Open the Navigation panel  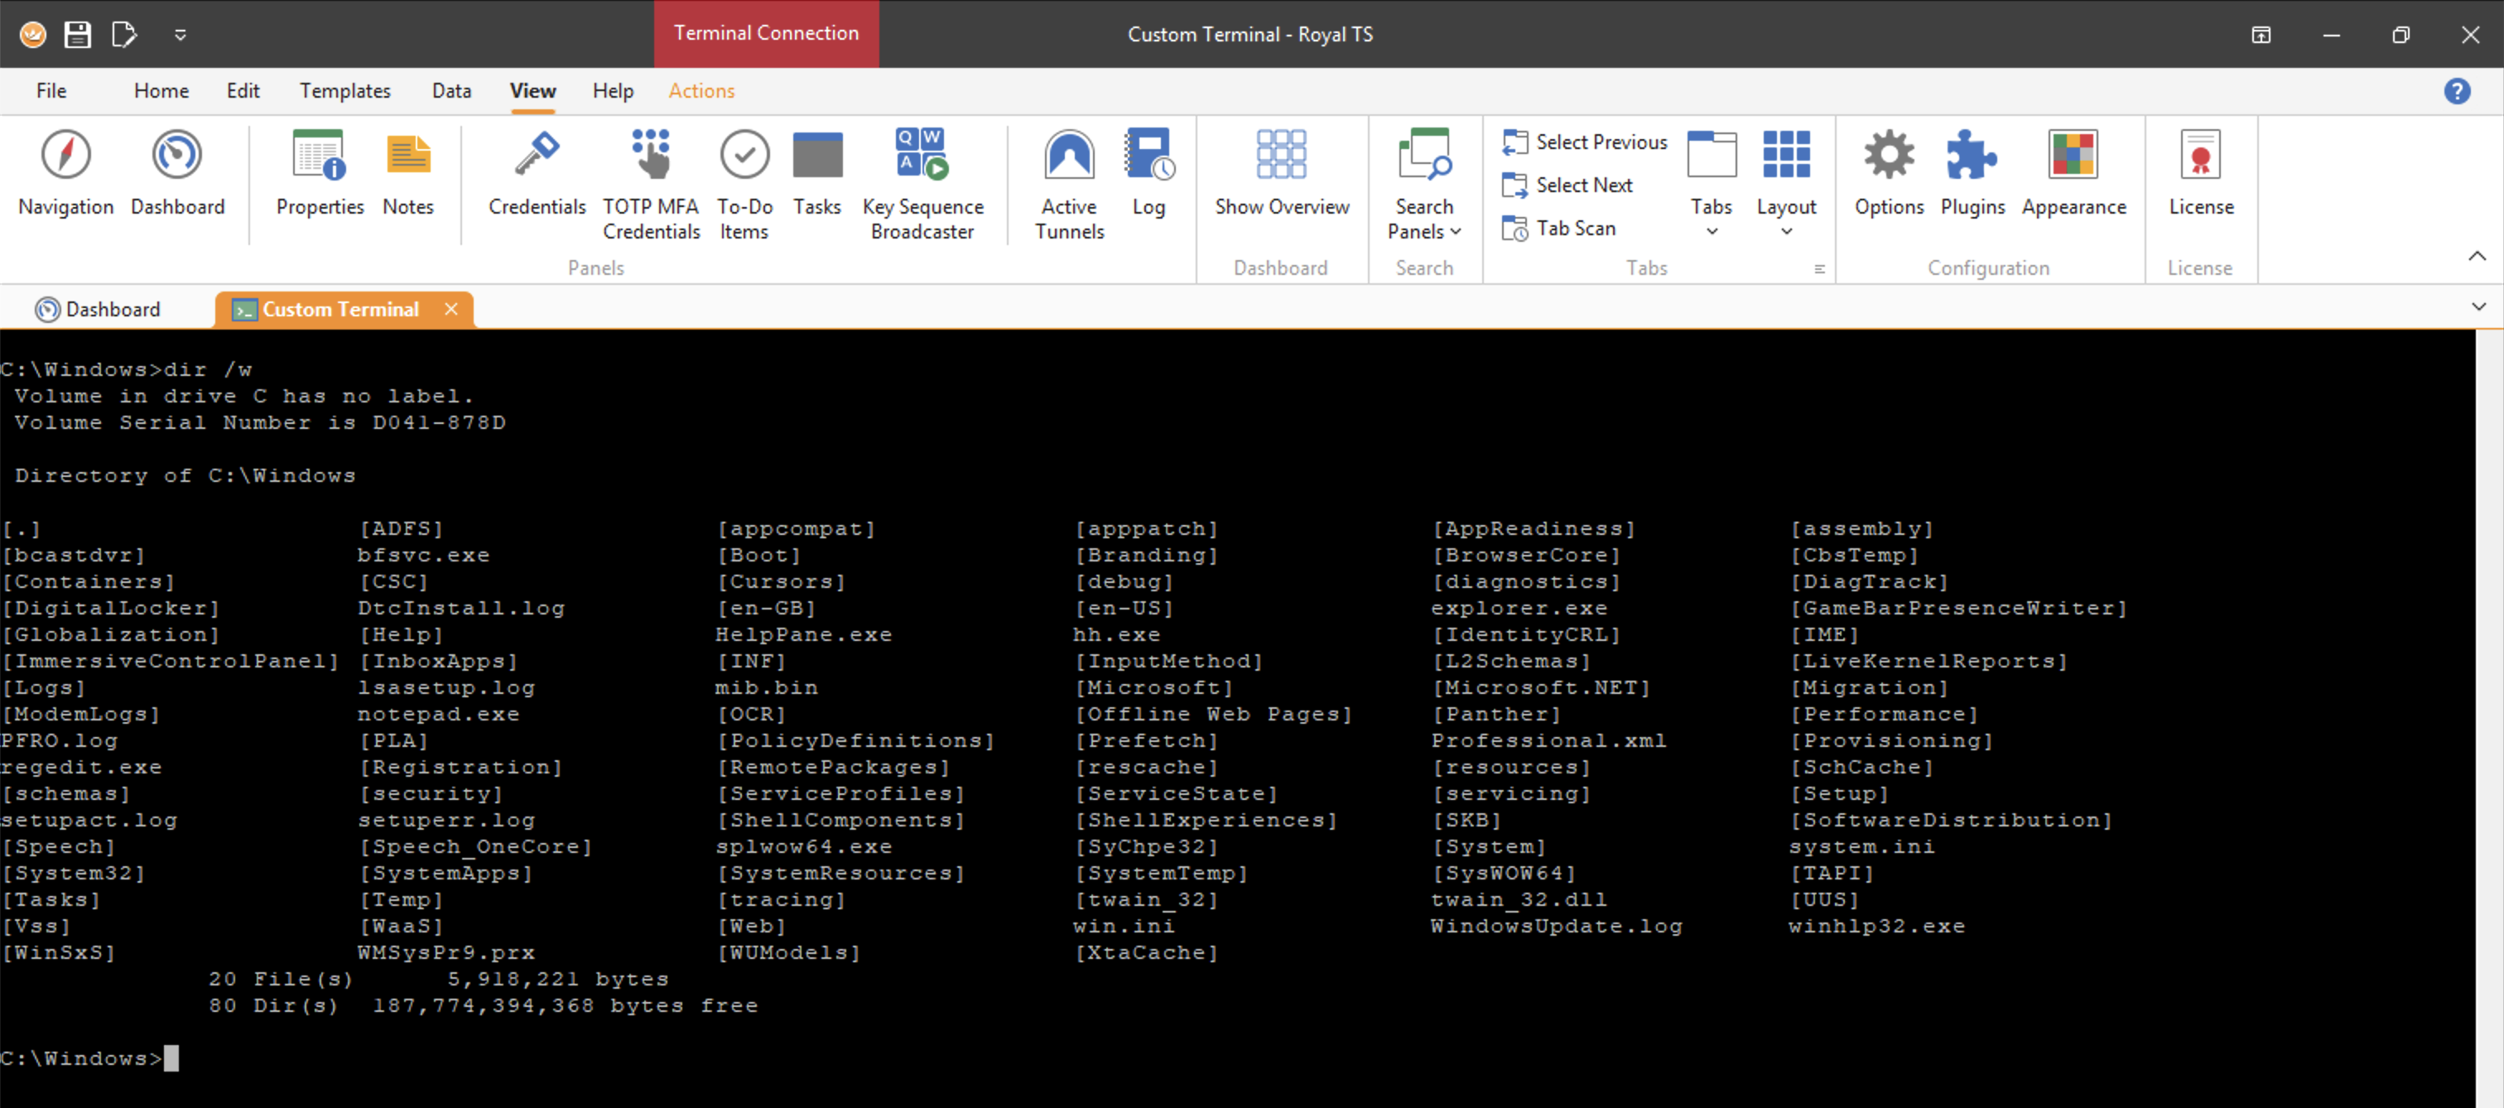coord(65,174)
